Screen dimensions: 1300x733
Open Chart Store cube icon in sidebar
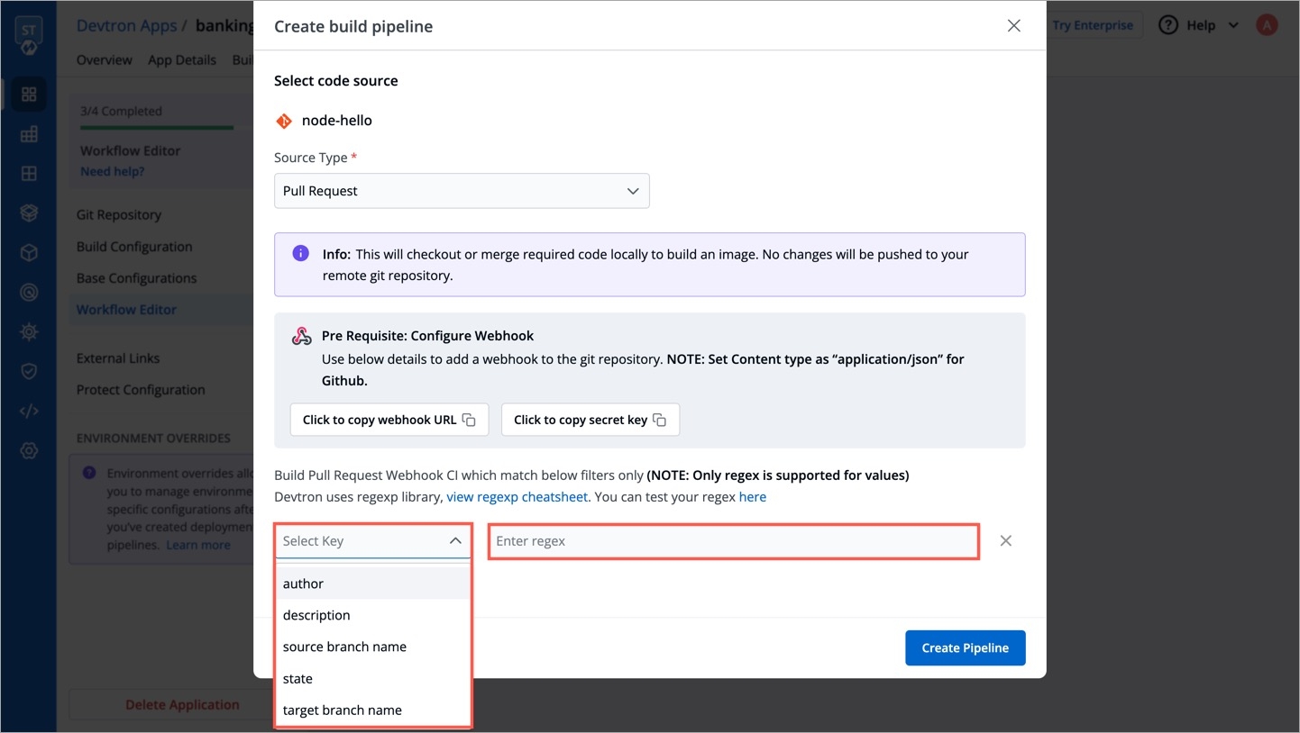pyautogui.click(x=29, y=253)
